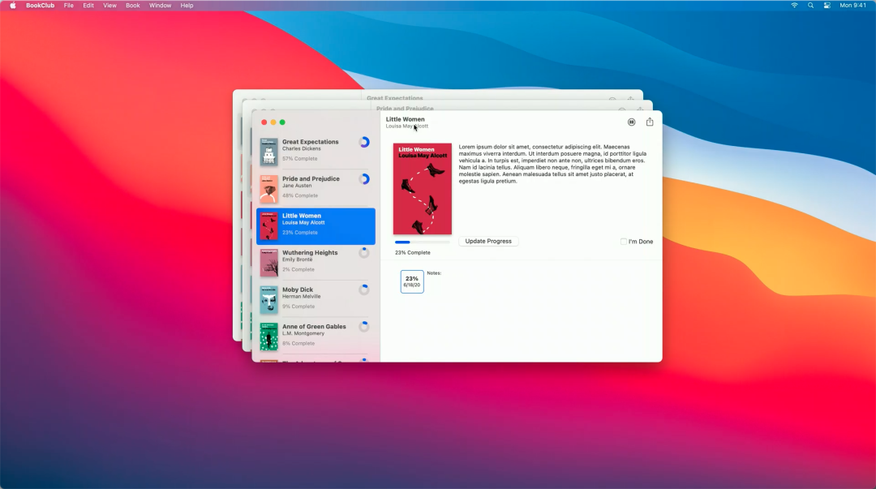The height and width of the screenshot is (489, 876).
Task: Click 'Herman Melville' author text
Action: click(x=301, y=296)
